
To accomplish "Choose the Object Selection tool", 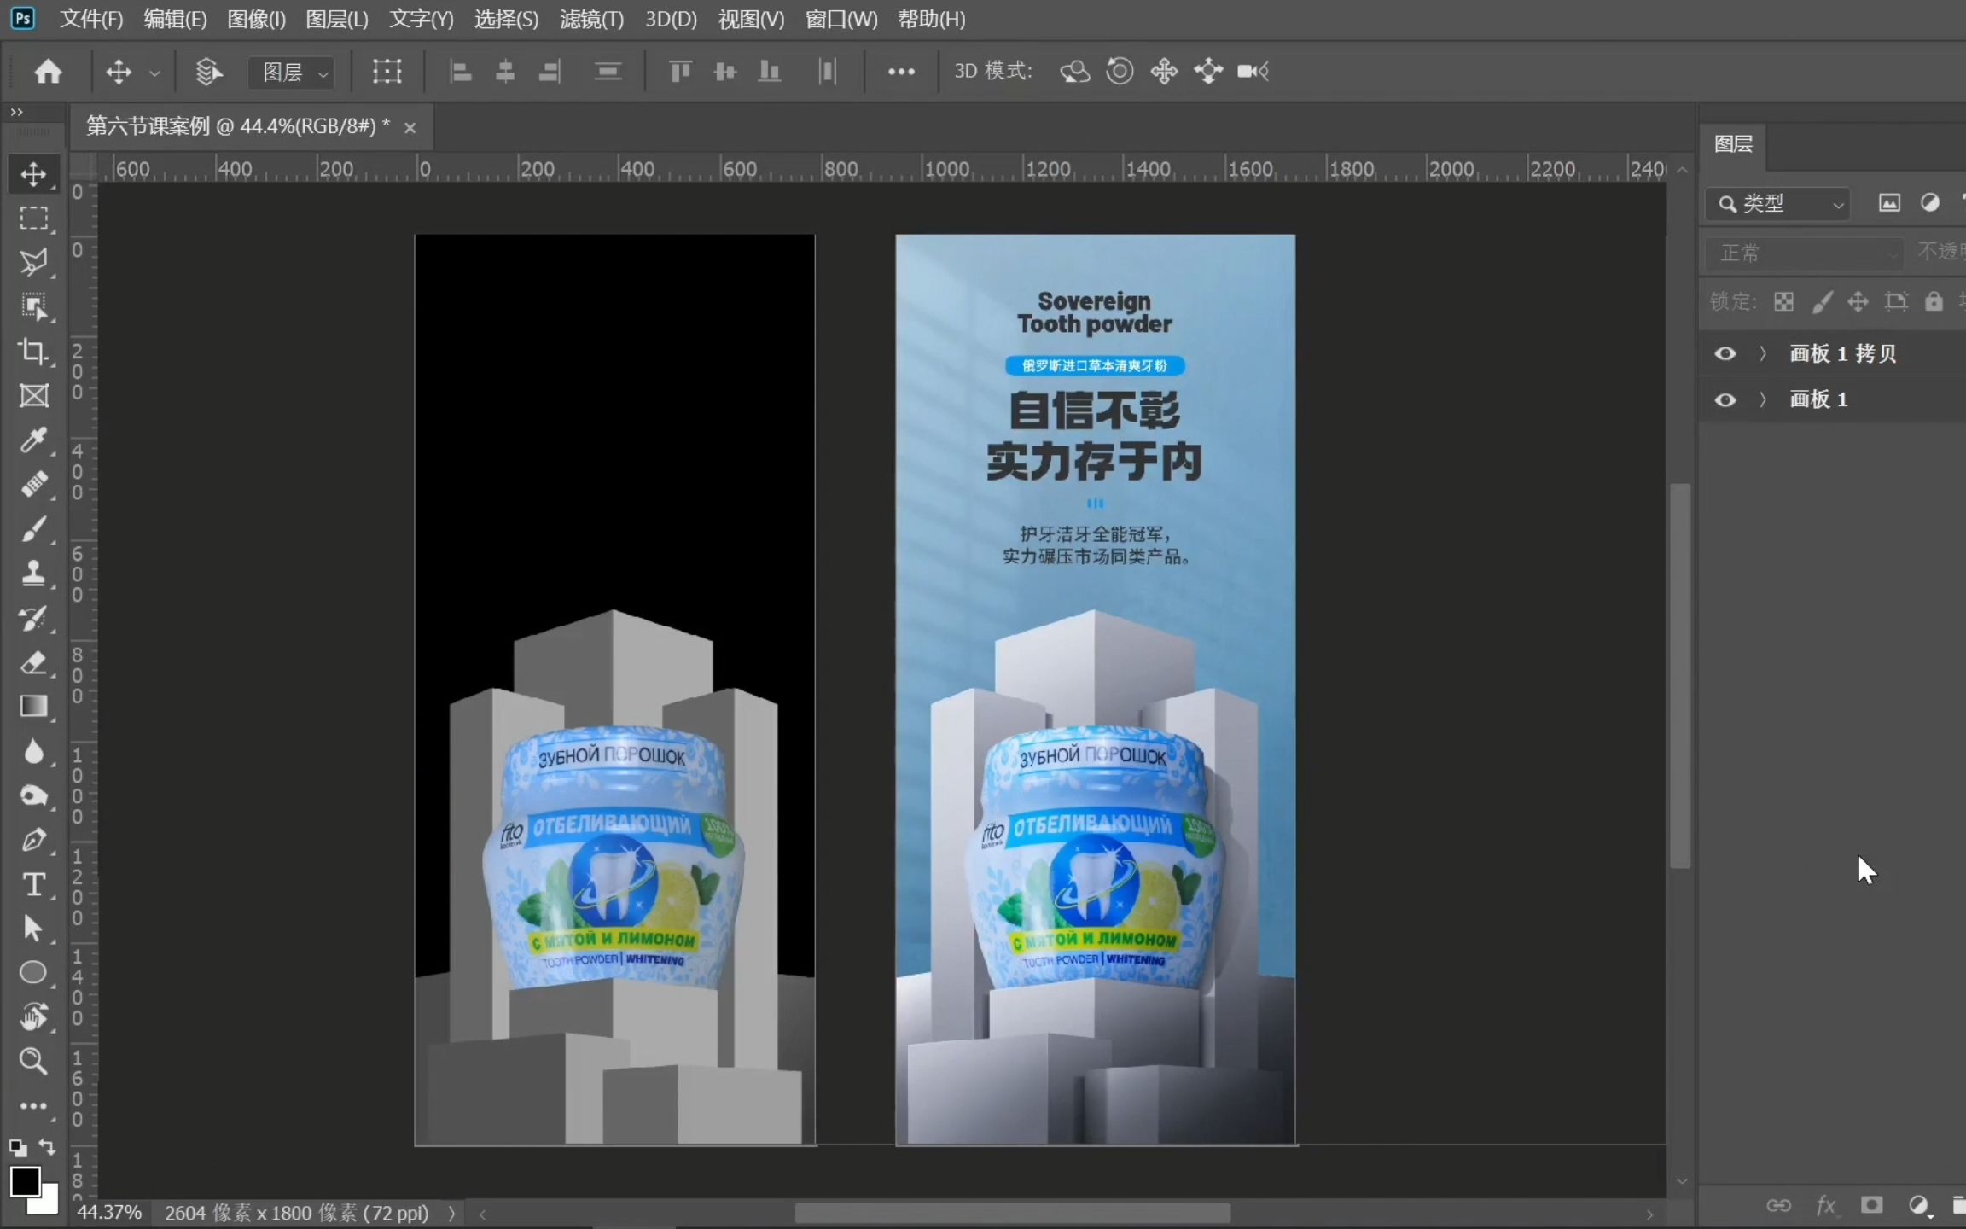I will (33, 307).
